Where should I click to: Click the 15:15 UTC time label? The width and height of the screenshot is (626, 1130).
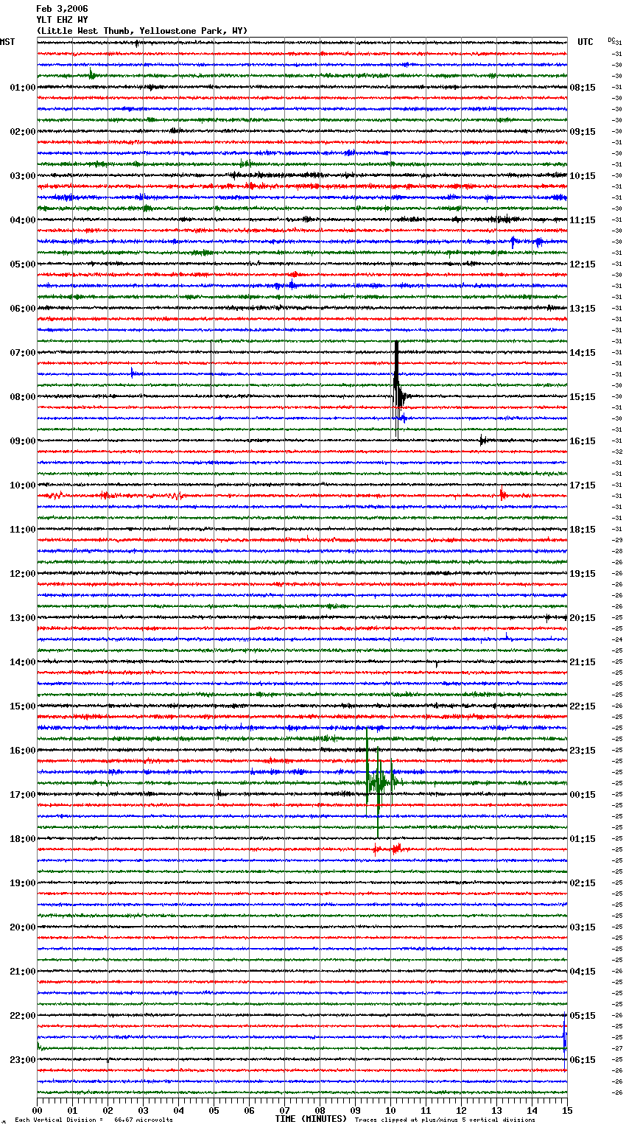click(x=583, y=397)
